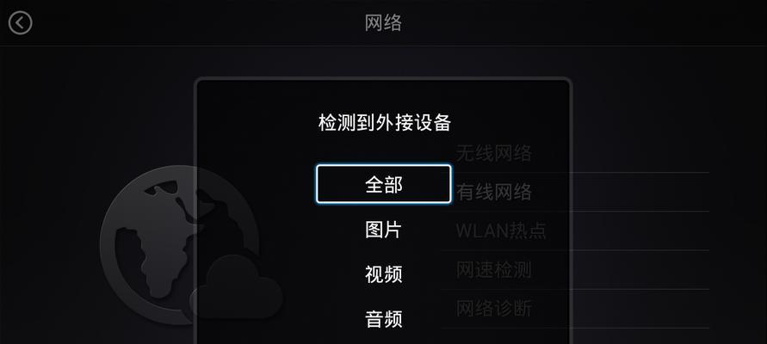Open the 网络诊断 diagnostics entry
Image resolution: width=767 pixels, height=344 pixels.
(x=494, y=309)
